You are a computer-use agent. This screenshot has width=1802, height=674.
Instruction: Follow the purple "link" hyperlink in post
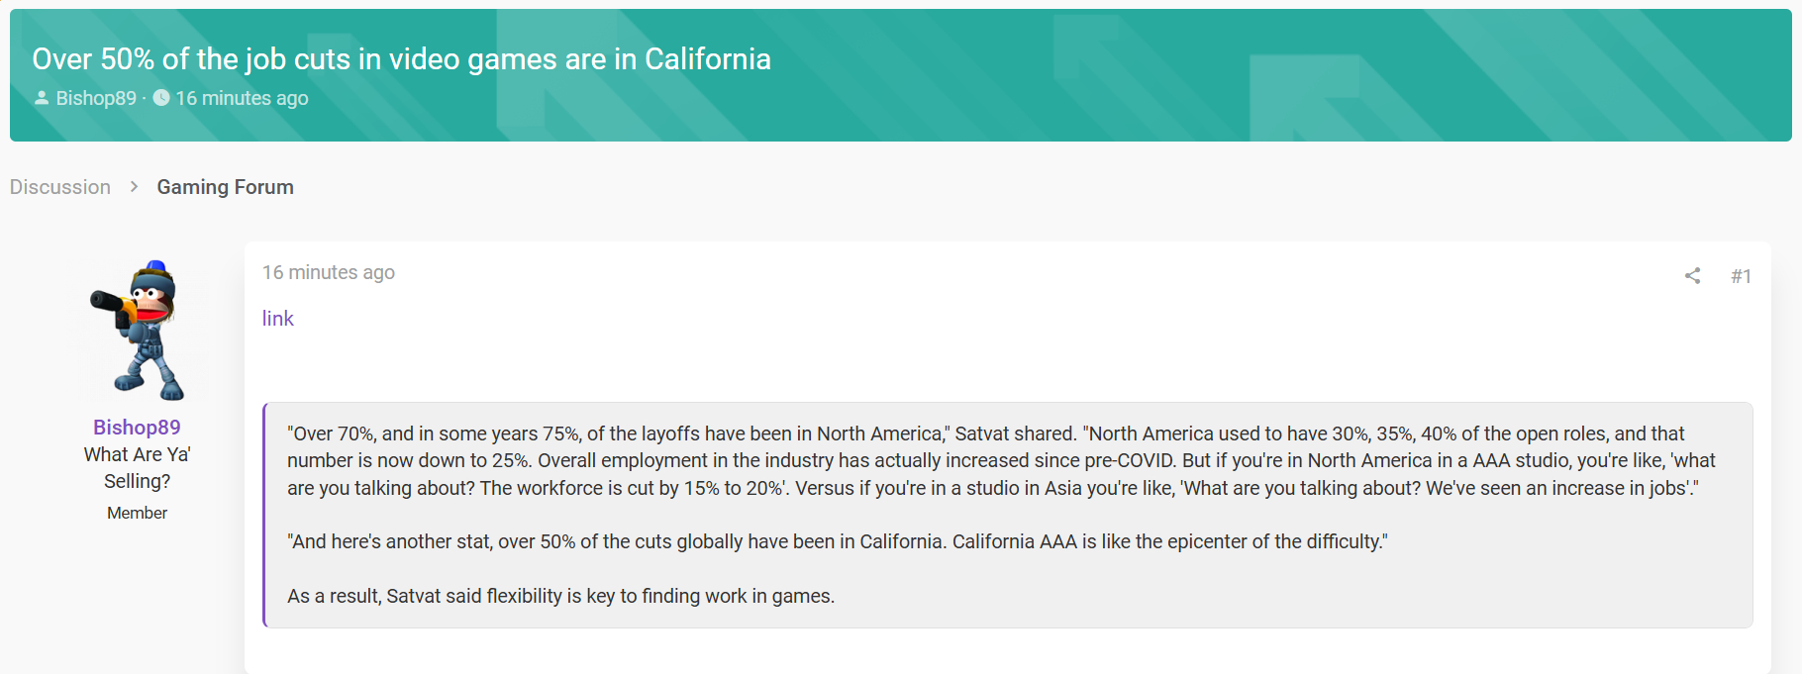click(x=277, y=319)
